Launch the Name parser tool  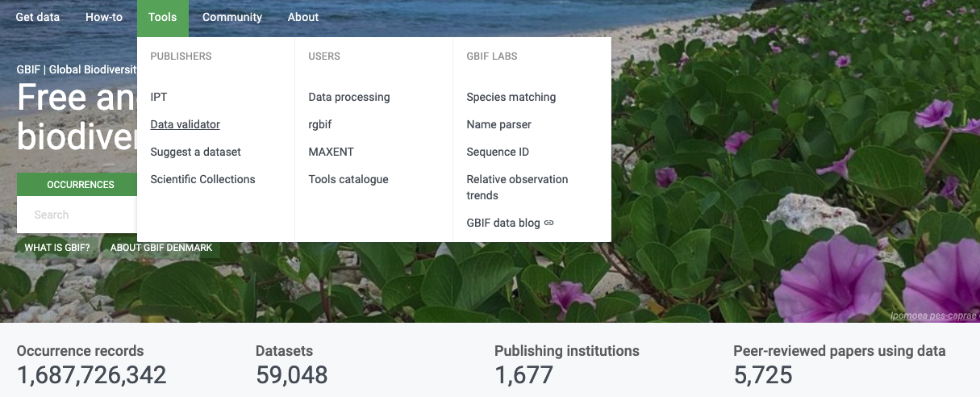[498, 124]
